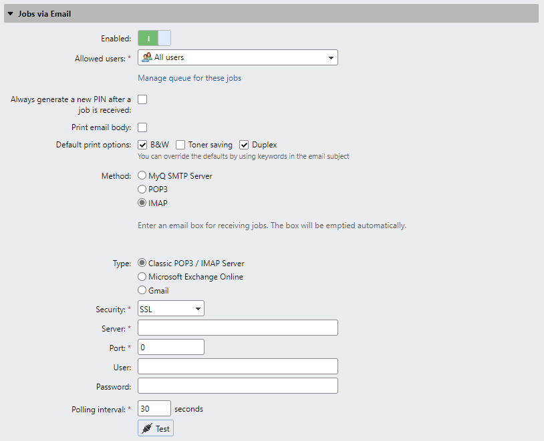Click the plug icon on the Test button
This screenshot has height=441, width=544.
(x=147, y=428)
